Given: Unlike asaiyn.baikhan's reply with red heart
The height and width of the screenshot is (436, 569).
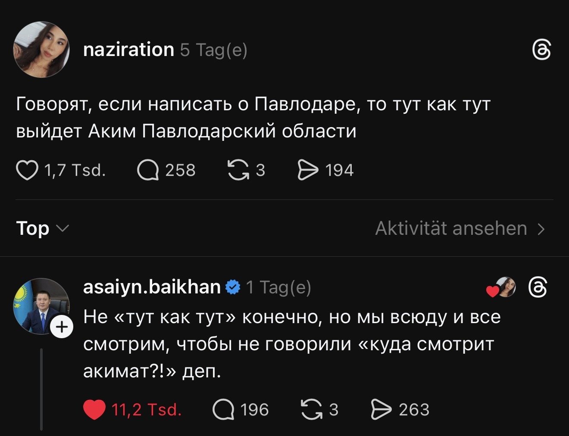Looking at the screenshot, I should pos(94,410).
